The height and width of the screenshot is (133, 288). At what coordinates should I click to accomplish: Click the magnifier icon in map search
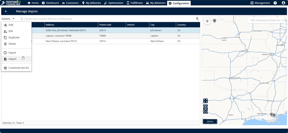tap(283, 20)
